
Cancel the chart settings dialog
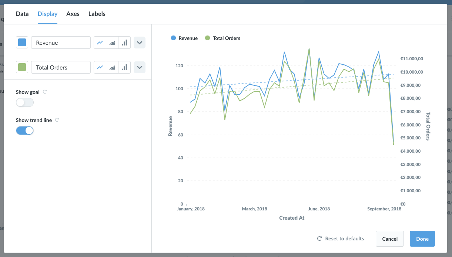point(390,239)
